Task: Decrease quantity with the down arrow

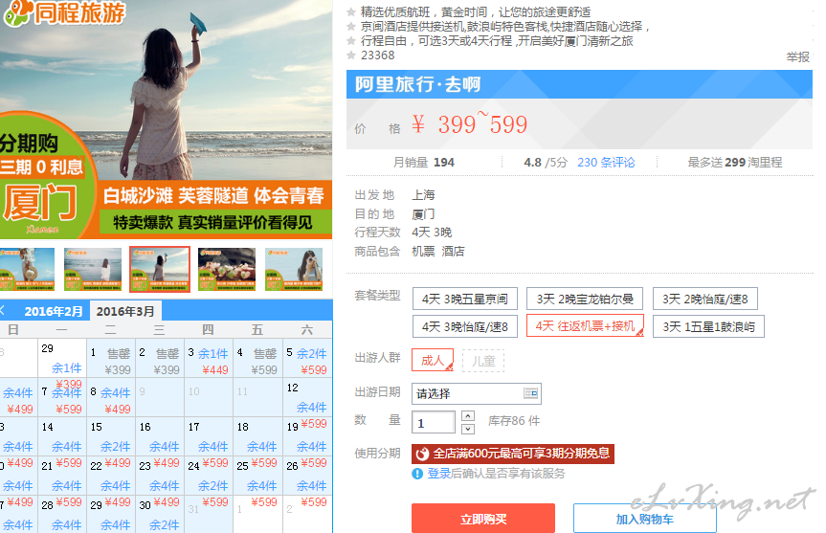Action: [x=468, y=429]
